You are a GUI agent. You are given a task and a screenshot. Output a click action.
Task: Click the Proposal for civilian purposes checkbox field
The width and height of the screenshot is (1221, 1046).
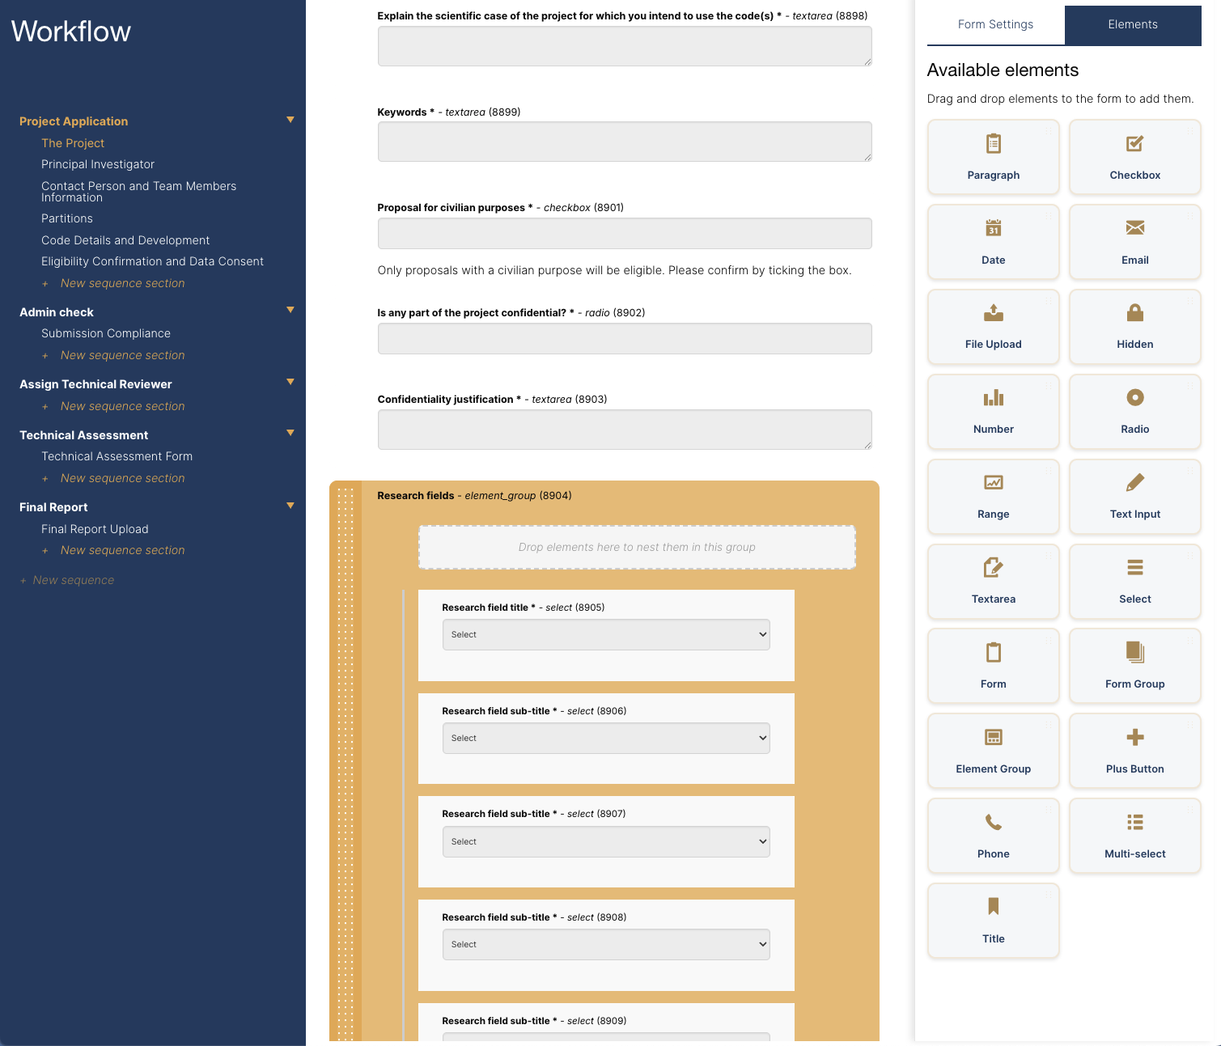(x=624, y=234)
